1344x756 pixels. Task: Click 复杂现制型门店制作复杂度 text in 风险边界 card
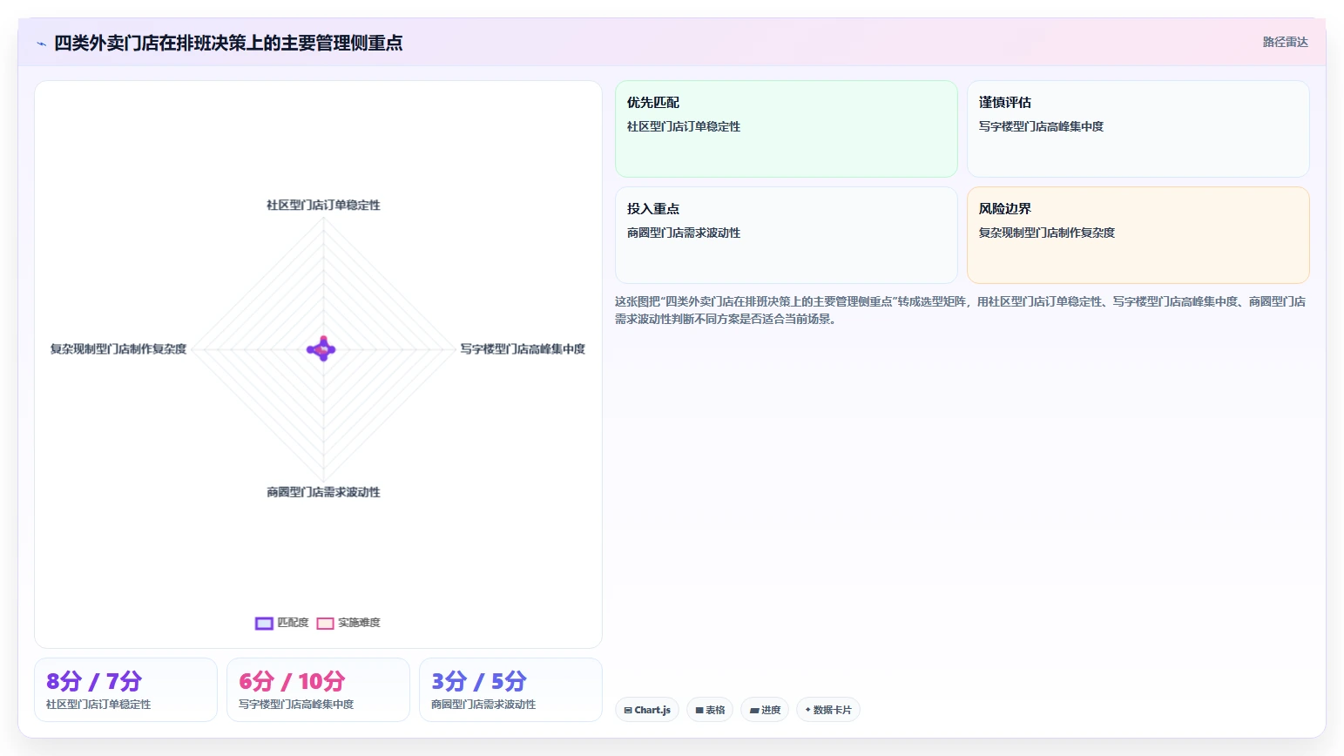point(1047,233)
